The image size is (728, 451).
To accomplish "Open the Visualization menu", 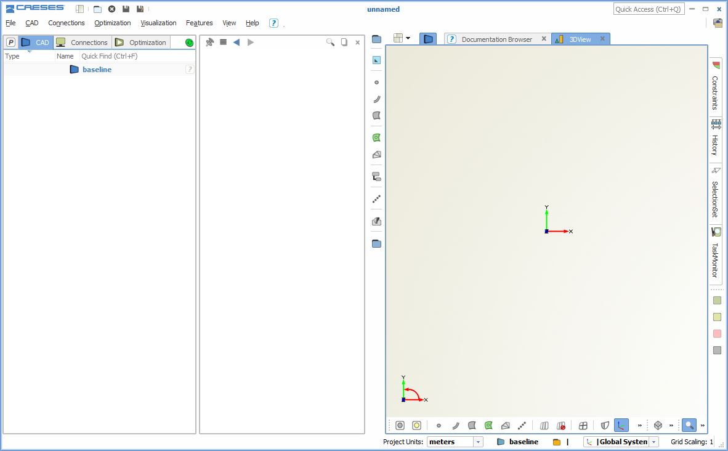I will 158,23.
